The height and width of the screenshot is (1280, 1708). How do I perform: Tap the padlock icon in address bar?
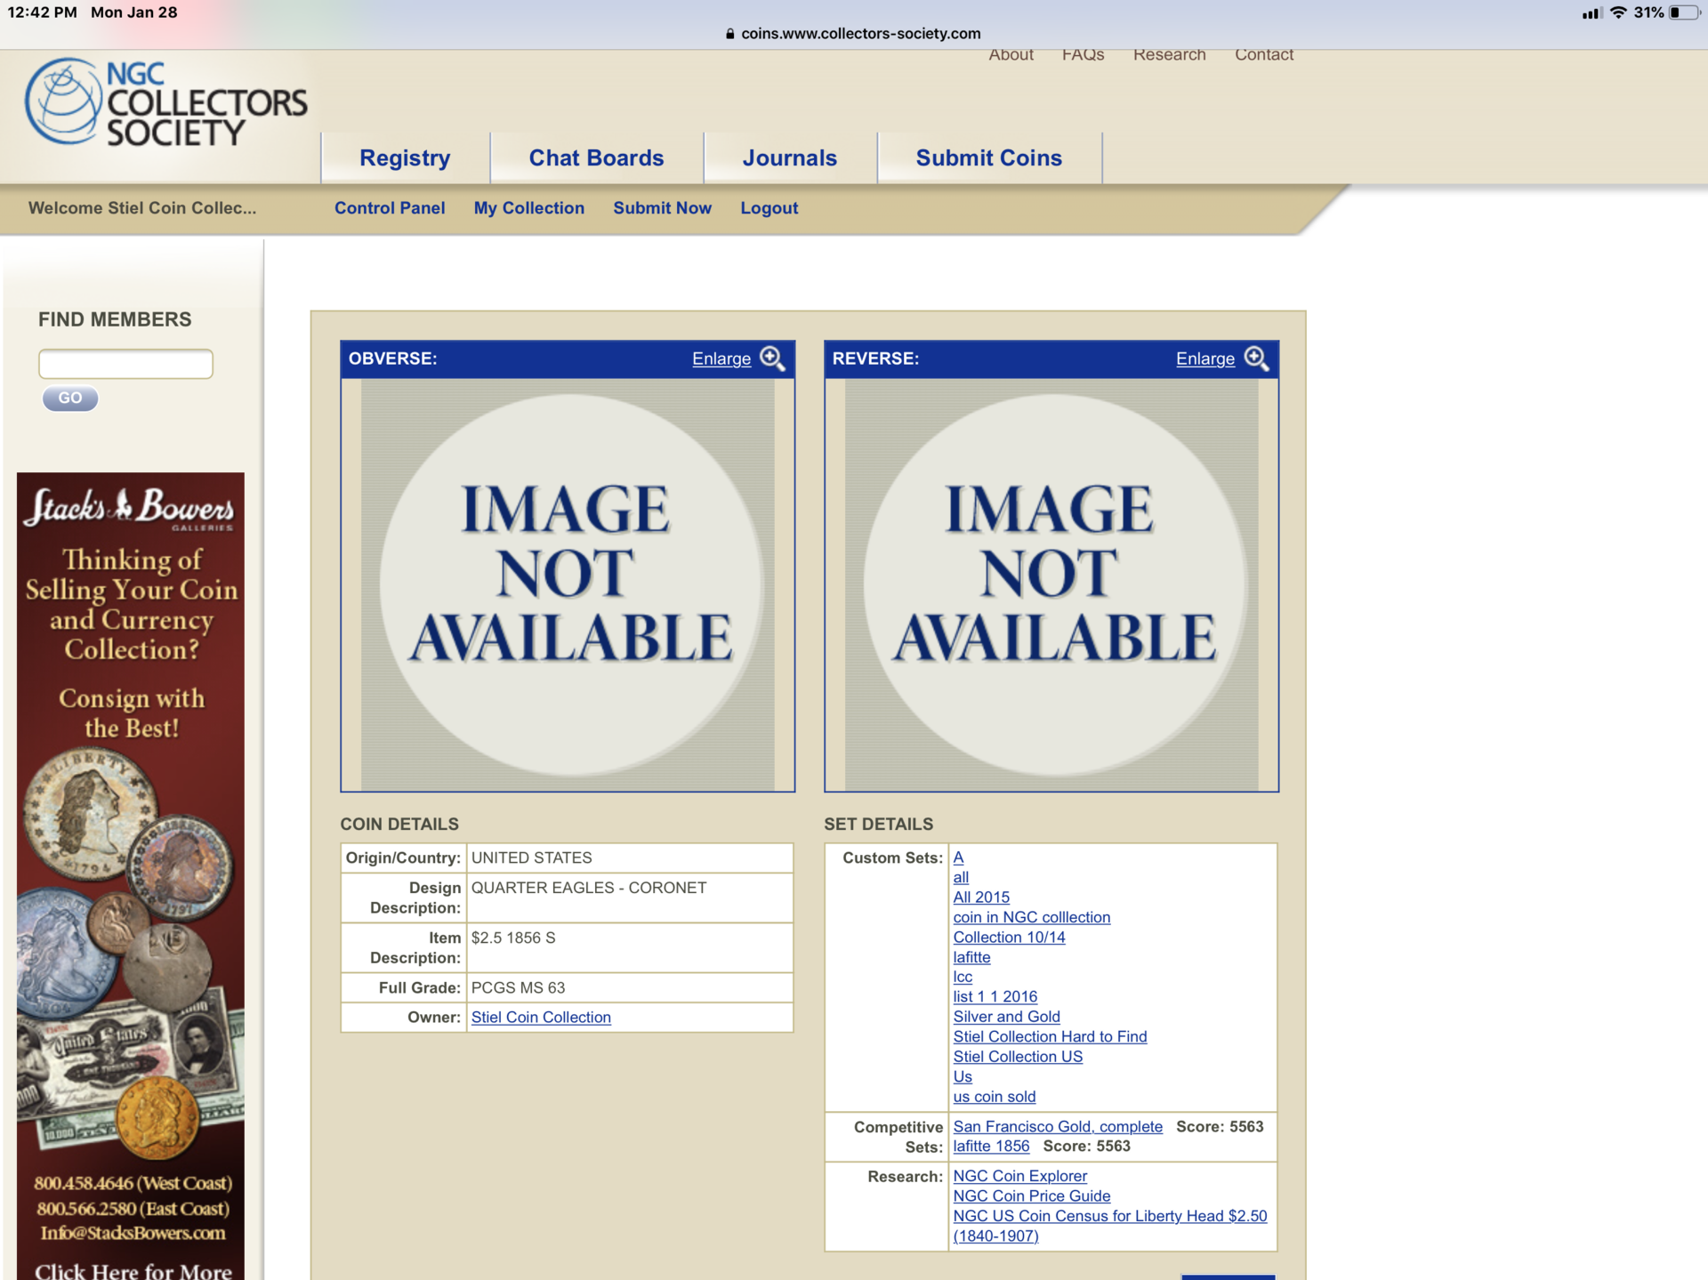point(729,34)
